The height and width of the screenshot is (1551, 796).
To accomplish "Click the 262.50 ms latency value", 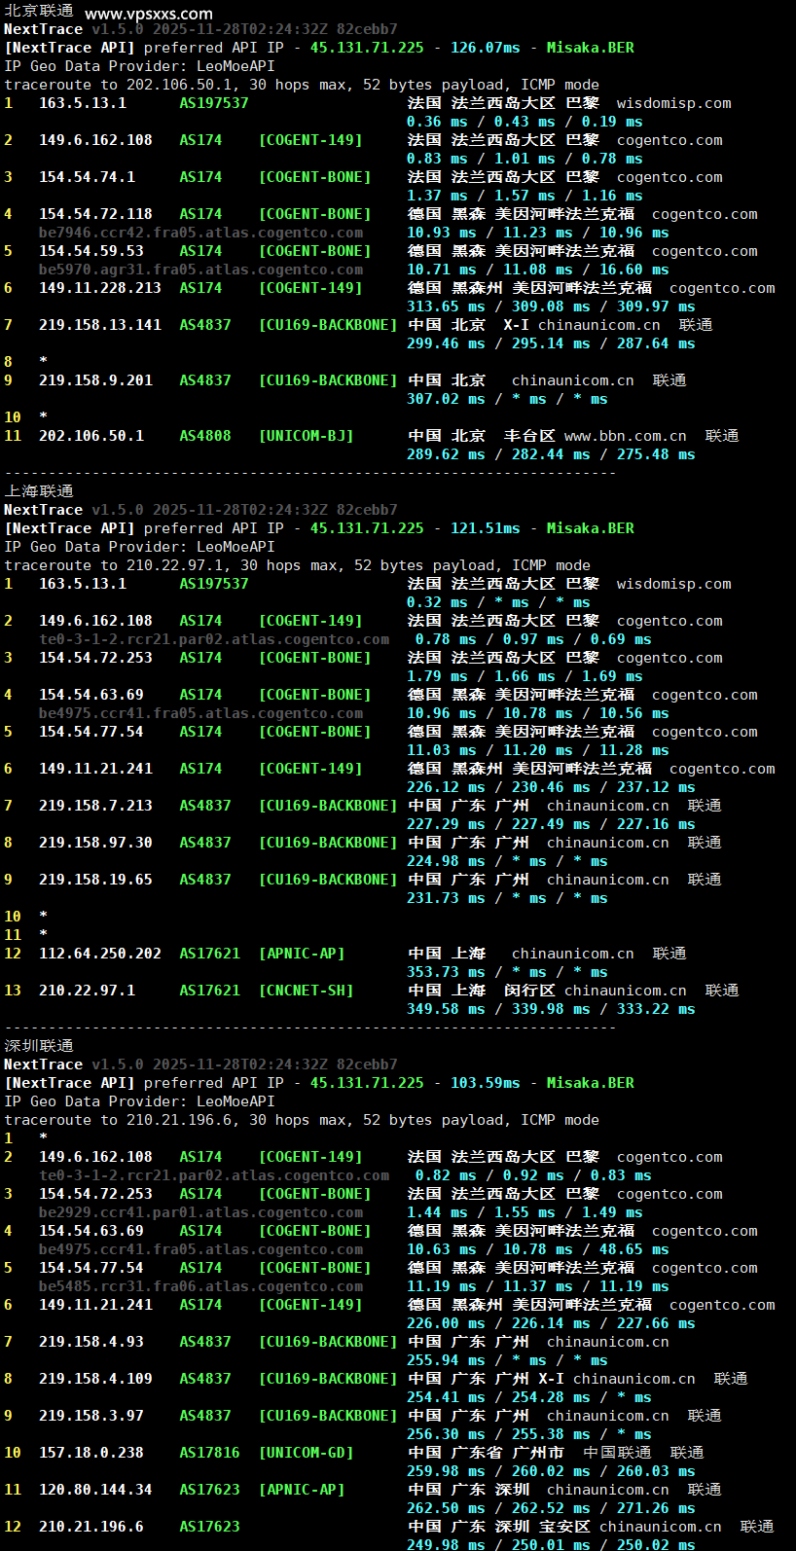I will (x=446, y=1508).
